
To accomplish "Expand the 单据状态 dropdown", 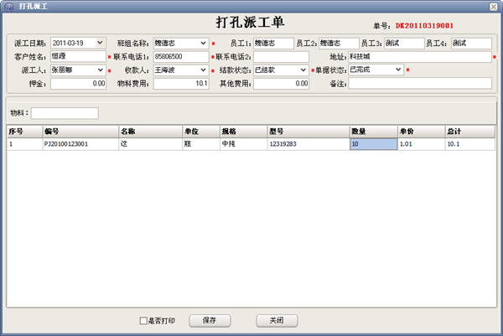I will coord(398,70).
